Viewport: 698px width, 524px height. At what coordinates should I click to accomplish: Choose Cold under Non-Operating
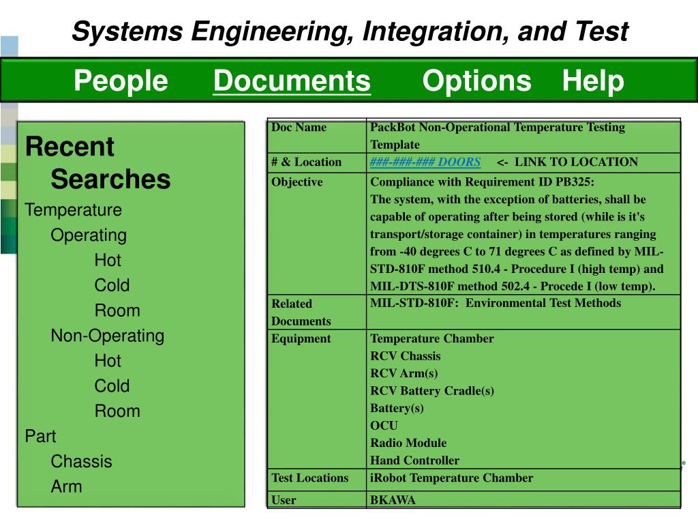112,386
